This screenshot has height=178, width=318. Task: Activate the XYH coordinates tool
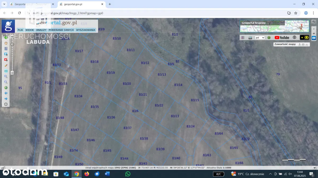tap(6, 71)
